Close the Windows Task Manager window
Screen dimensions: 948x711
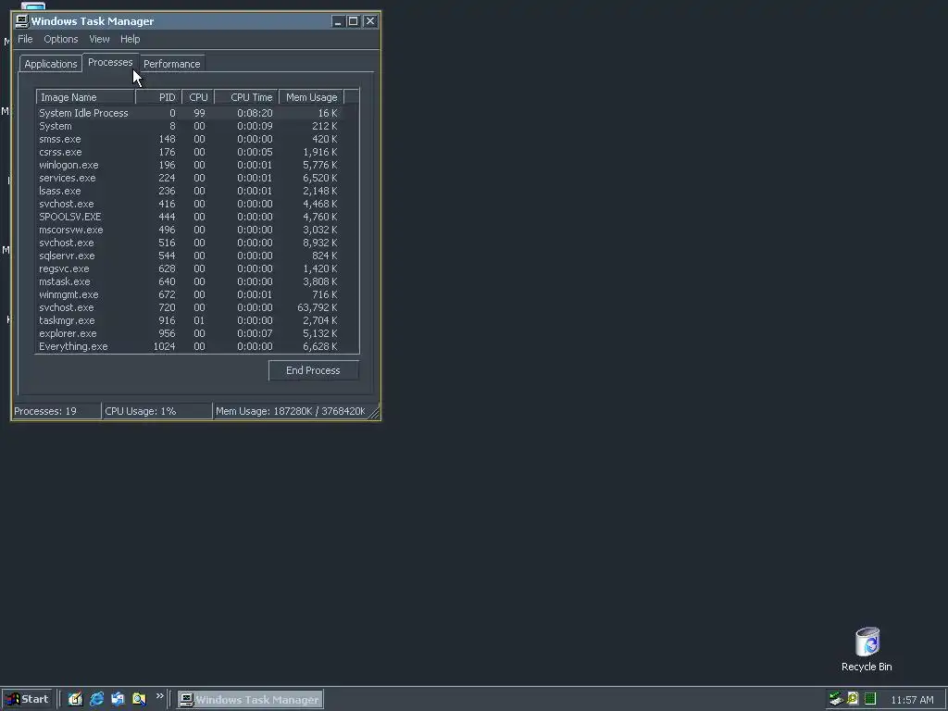coord(370,21)
